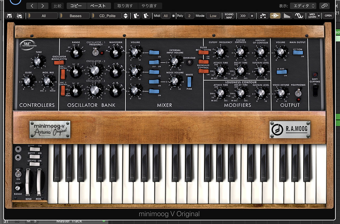This screenshot has width=340, height=224.
Task: Toggle the external input On switch
Action: click(154, 62)
